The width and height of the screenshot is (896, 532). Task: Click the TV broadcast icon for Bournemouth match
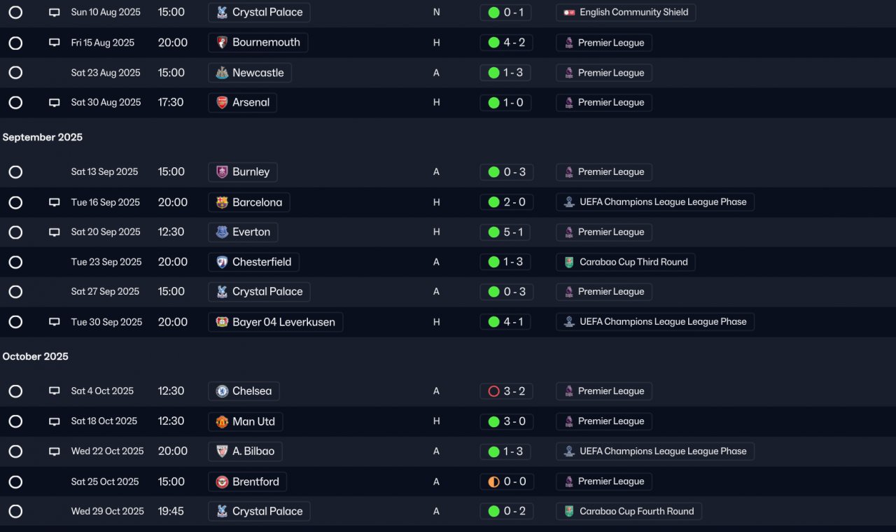[x=54, y=43]
